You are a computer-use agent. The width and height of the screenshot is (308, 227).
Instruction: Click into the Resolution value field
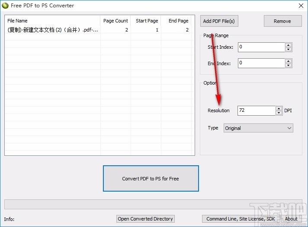[x=257, y=110]
